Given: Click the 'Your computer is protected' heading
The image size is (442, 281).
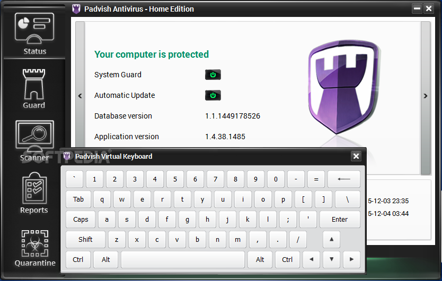Looking at the screenshot, I should click(x=152, y=55).
